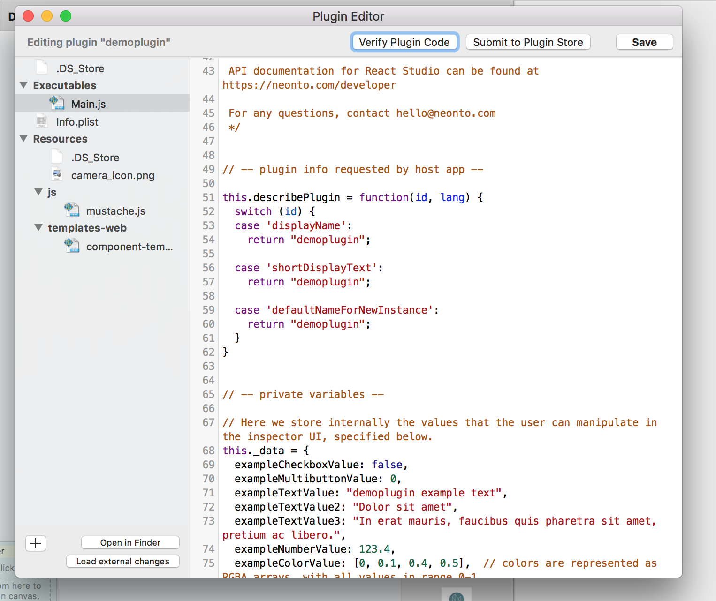
Task: Save the plugin changes
Action: 644,42
